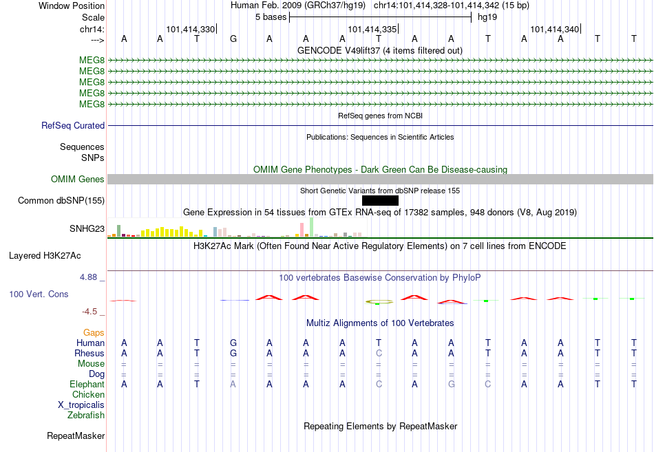Click the pink bar in the GTEx chart
The height and width of the screenshot is (452, 654).
point(302,230)
